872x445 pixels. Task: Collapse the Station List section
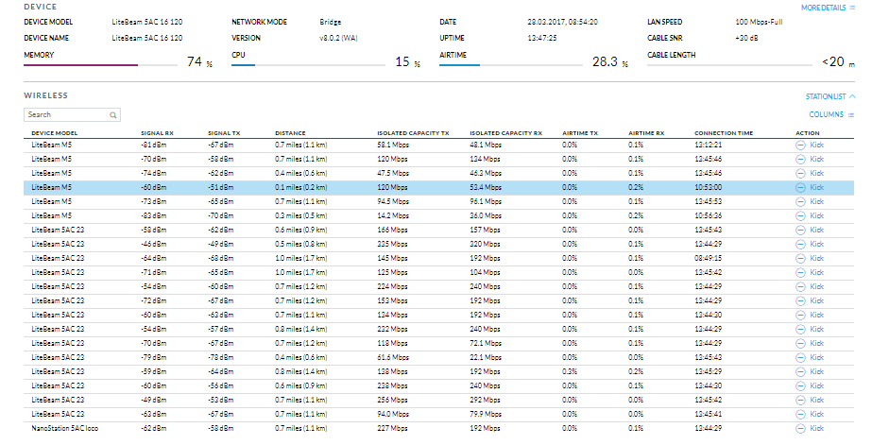(830, 96)
